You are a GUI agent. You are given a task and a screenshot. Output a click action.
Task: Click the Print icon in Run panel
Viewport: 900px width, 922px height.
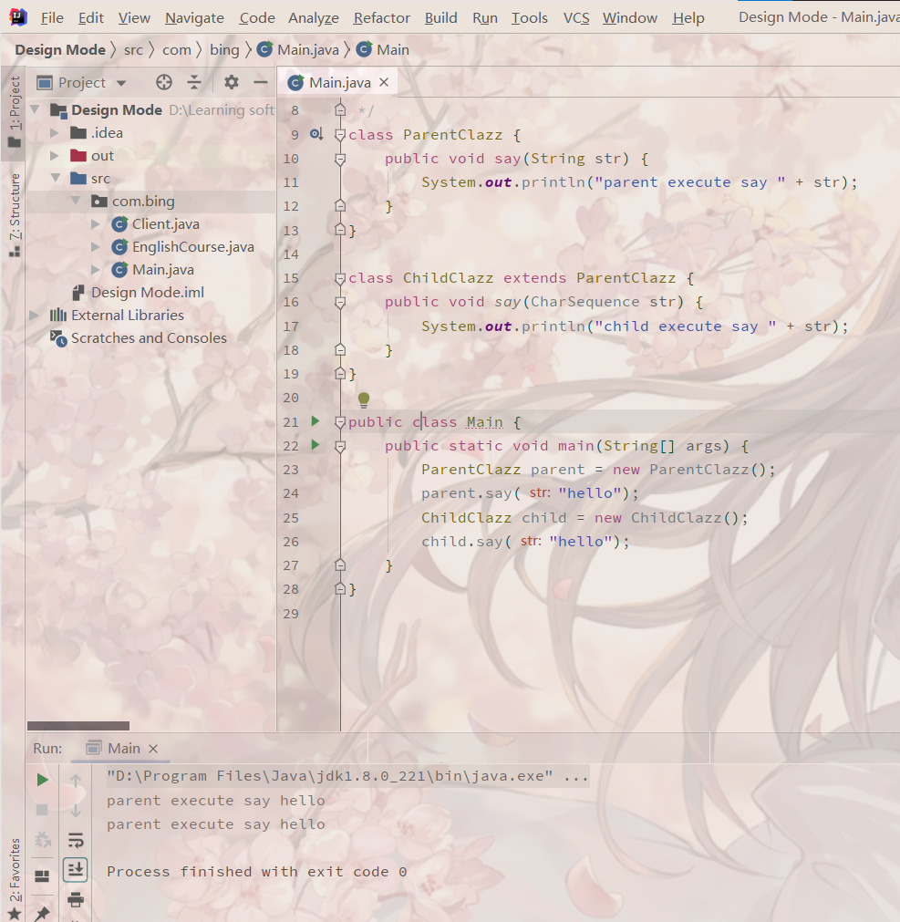76,899
